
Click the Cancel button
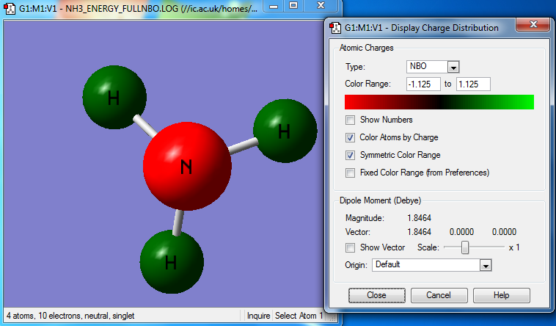[x=439, y=295]
